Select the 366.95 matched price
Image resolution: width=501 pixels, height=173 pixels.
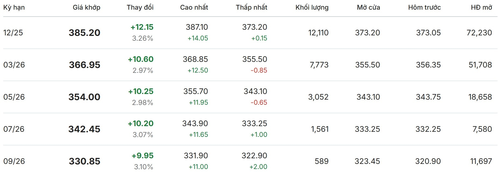click(85, 65)
